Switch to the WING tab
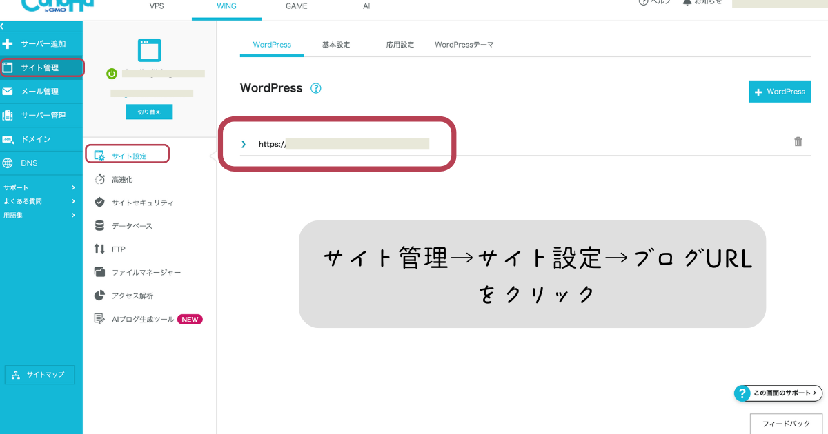The width and height of the screenshot is (828, 434). [x=226, y=6]
